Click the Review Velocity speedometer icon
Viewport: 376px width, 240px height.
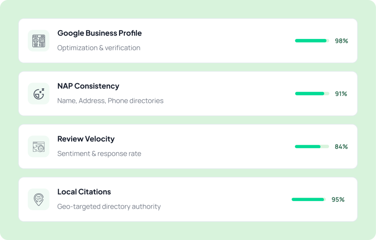coord(39,146)
